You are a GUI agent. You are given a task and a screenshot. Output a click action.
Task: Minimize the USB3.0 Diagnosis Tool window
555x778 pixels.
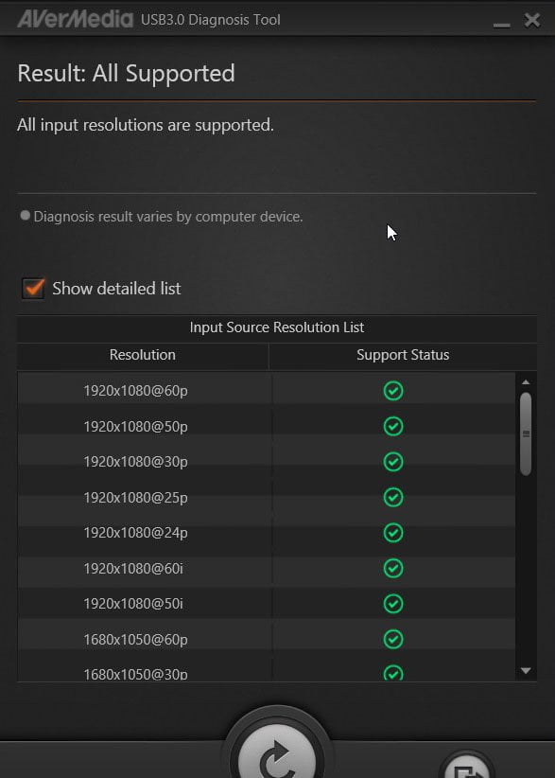pyautogui.click(x=501, y=21)
